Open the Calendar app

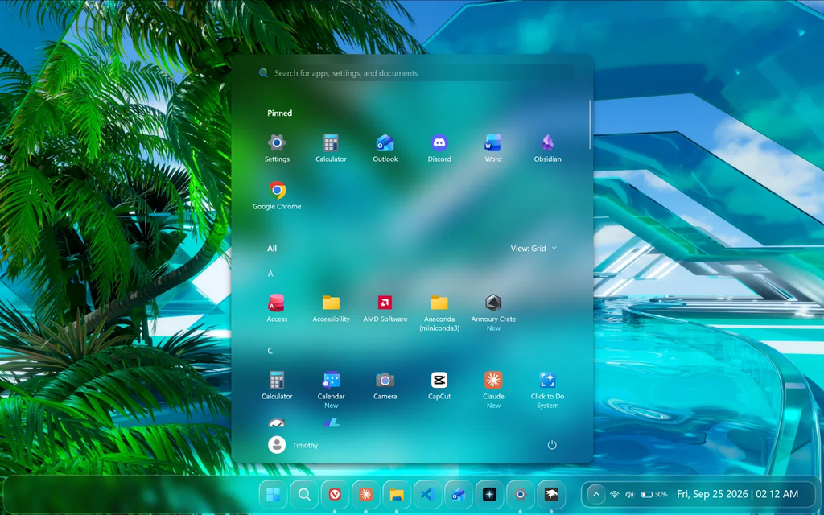[331, 390]
